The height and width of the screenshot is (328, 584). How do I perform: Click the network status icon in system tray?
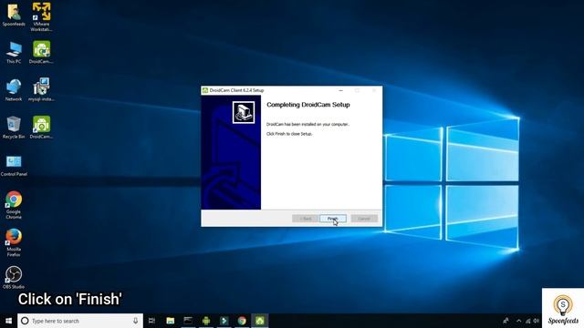tap(527, 321)
